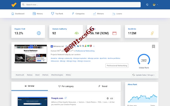Select the #technologies tag button

(x=57, y=75)
